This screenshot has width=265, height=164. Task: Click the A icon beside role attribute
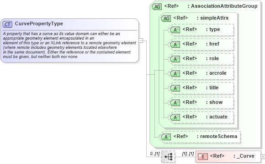tap(175, 59)
